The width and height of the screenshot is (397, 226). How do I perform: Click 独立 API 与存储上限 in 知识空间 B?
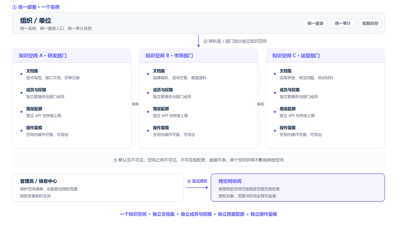tap(170, 116)
